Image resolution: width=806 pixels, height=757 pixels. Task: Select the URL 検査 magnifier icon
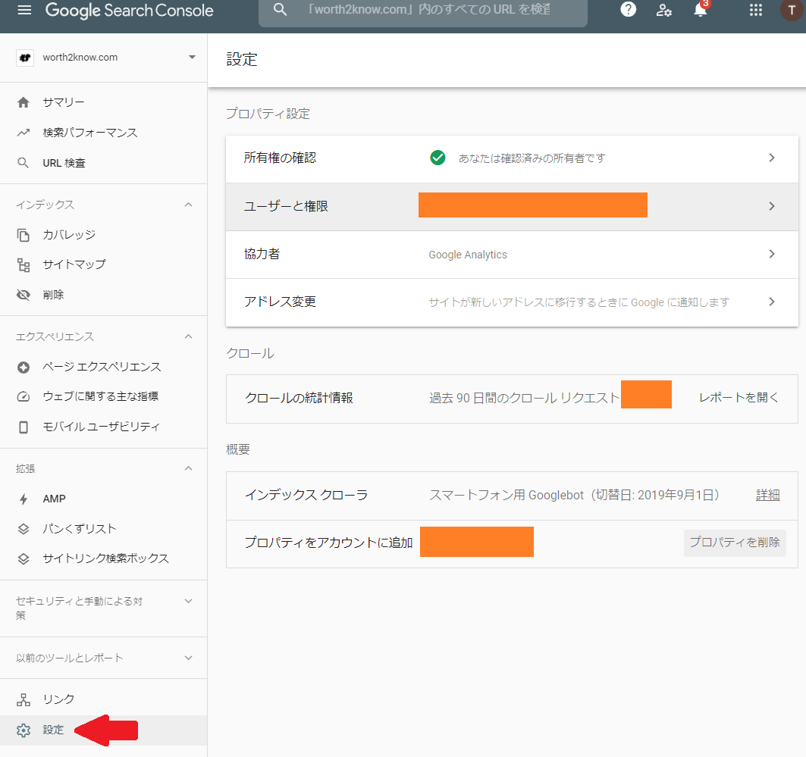[25, 162]
